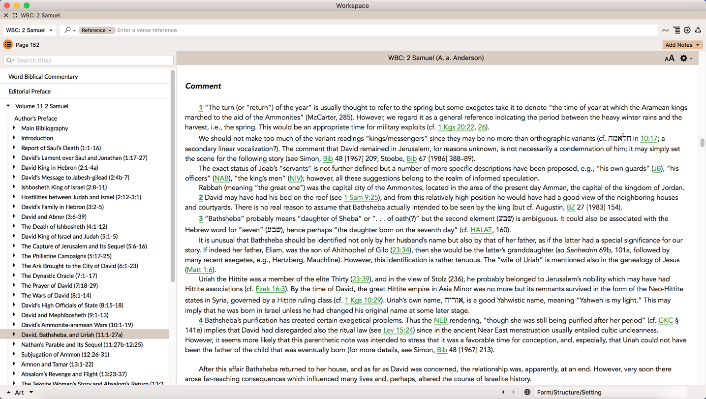Follow the 1 Kgs 20:22 link
The height and width of the screenshot is (399, 706).
tap(456, 127)
